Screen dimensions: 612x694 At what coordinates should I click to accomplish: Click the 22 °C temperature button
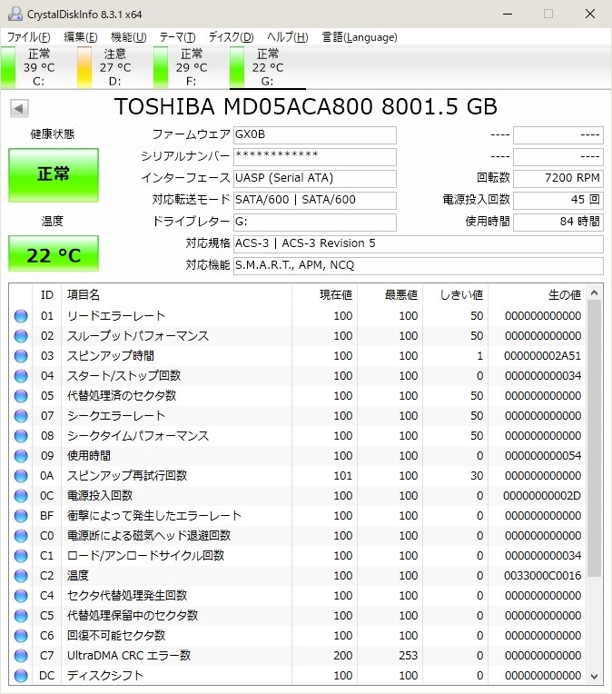[54, 253]
